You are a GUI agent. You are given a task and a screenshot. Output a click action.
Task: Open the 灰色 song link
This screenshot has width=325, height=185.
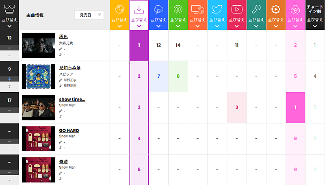pyautogui.click(x=63, y=37)
